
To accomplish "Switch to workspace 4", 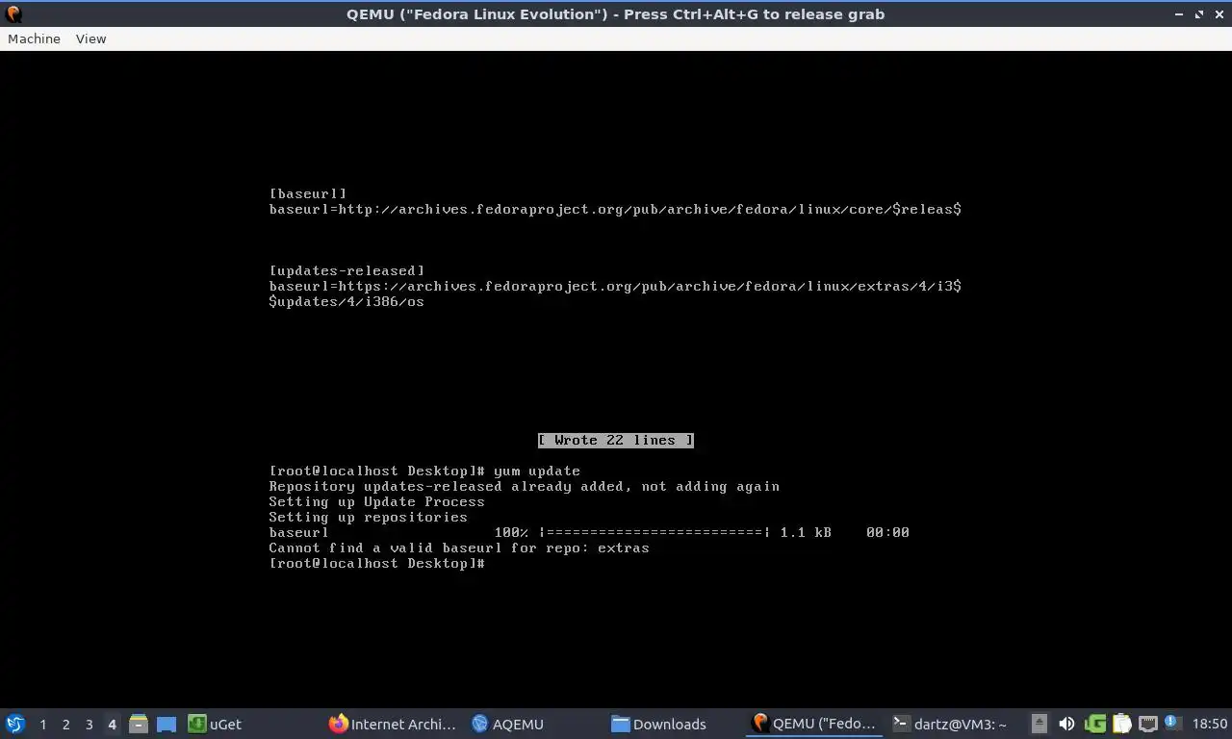I will (x=112, y=724).
